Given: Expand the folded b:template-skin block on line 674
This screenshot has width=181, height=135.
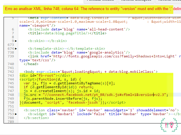Looking at the screenshot, I should point(16,49).
